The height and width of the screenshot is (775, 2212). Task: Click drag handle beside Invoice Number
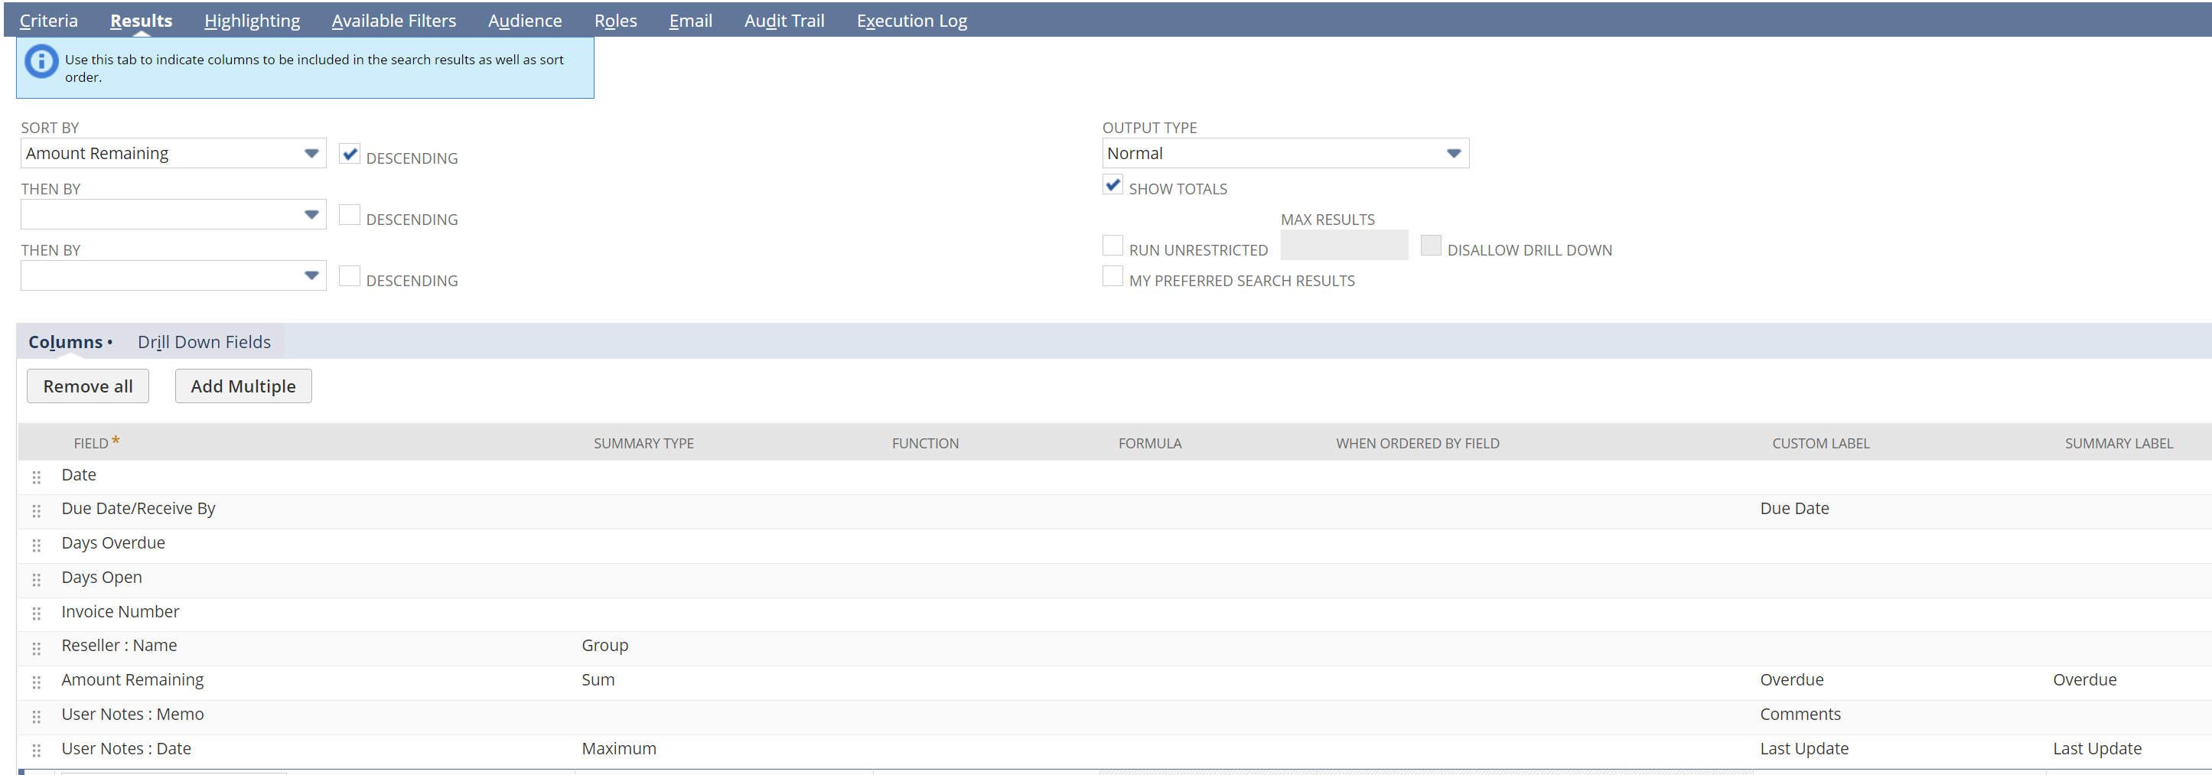[x=36, y=614]
